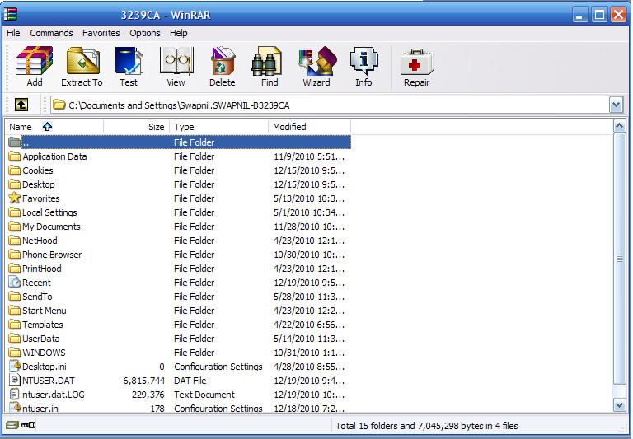Screen dimensions: 633x439
Task: Click the key password icon in status bar
Action: pyautogui.click(x=28, y=425)
